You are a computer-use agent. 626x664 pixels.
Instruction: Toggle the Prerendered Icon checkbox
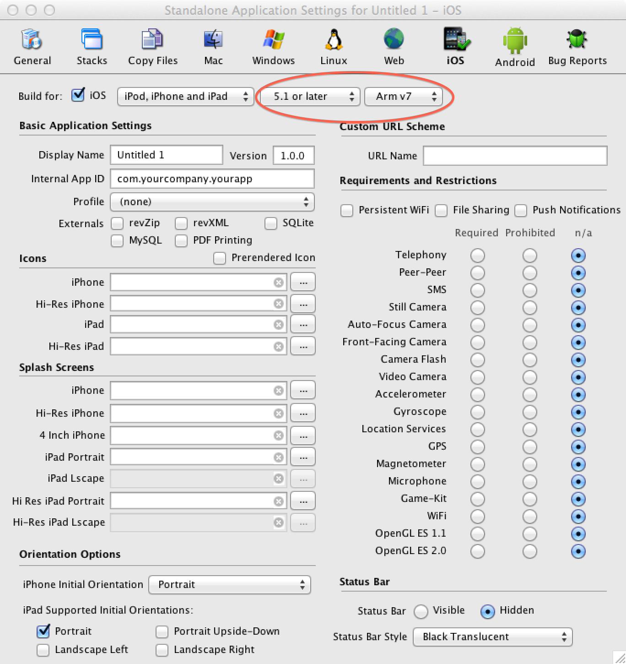pos(220,258)
